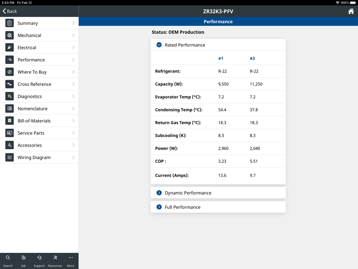The width and height of the screenshot is (358, 269).
Task: Tap the Return Gas Temp (°C): label
Action: click(x=178, y=123)
